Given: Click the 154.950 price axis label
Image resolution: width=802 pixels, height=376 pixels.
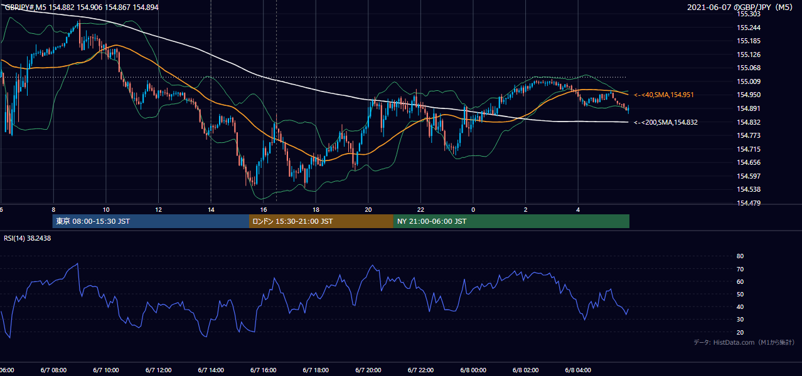Looking at the screenshot, I should [x=749, y=95].
